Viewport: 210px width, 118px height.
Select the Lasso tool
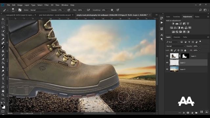click(x=3, y=27)
